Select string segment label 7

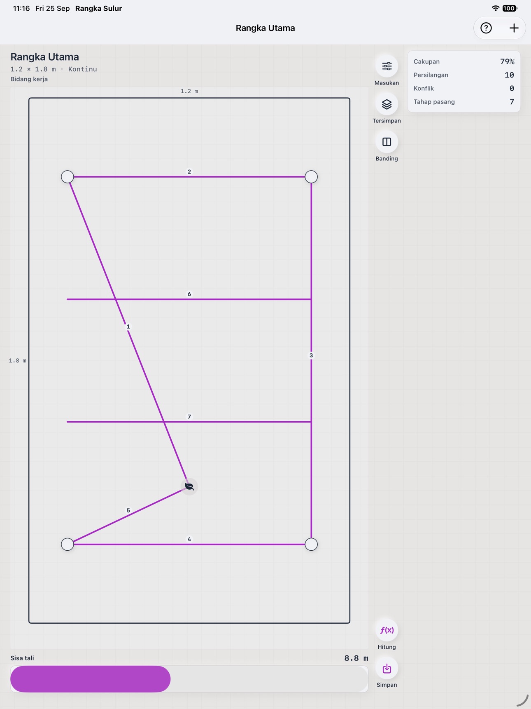tap(189, 417)
